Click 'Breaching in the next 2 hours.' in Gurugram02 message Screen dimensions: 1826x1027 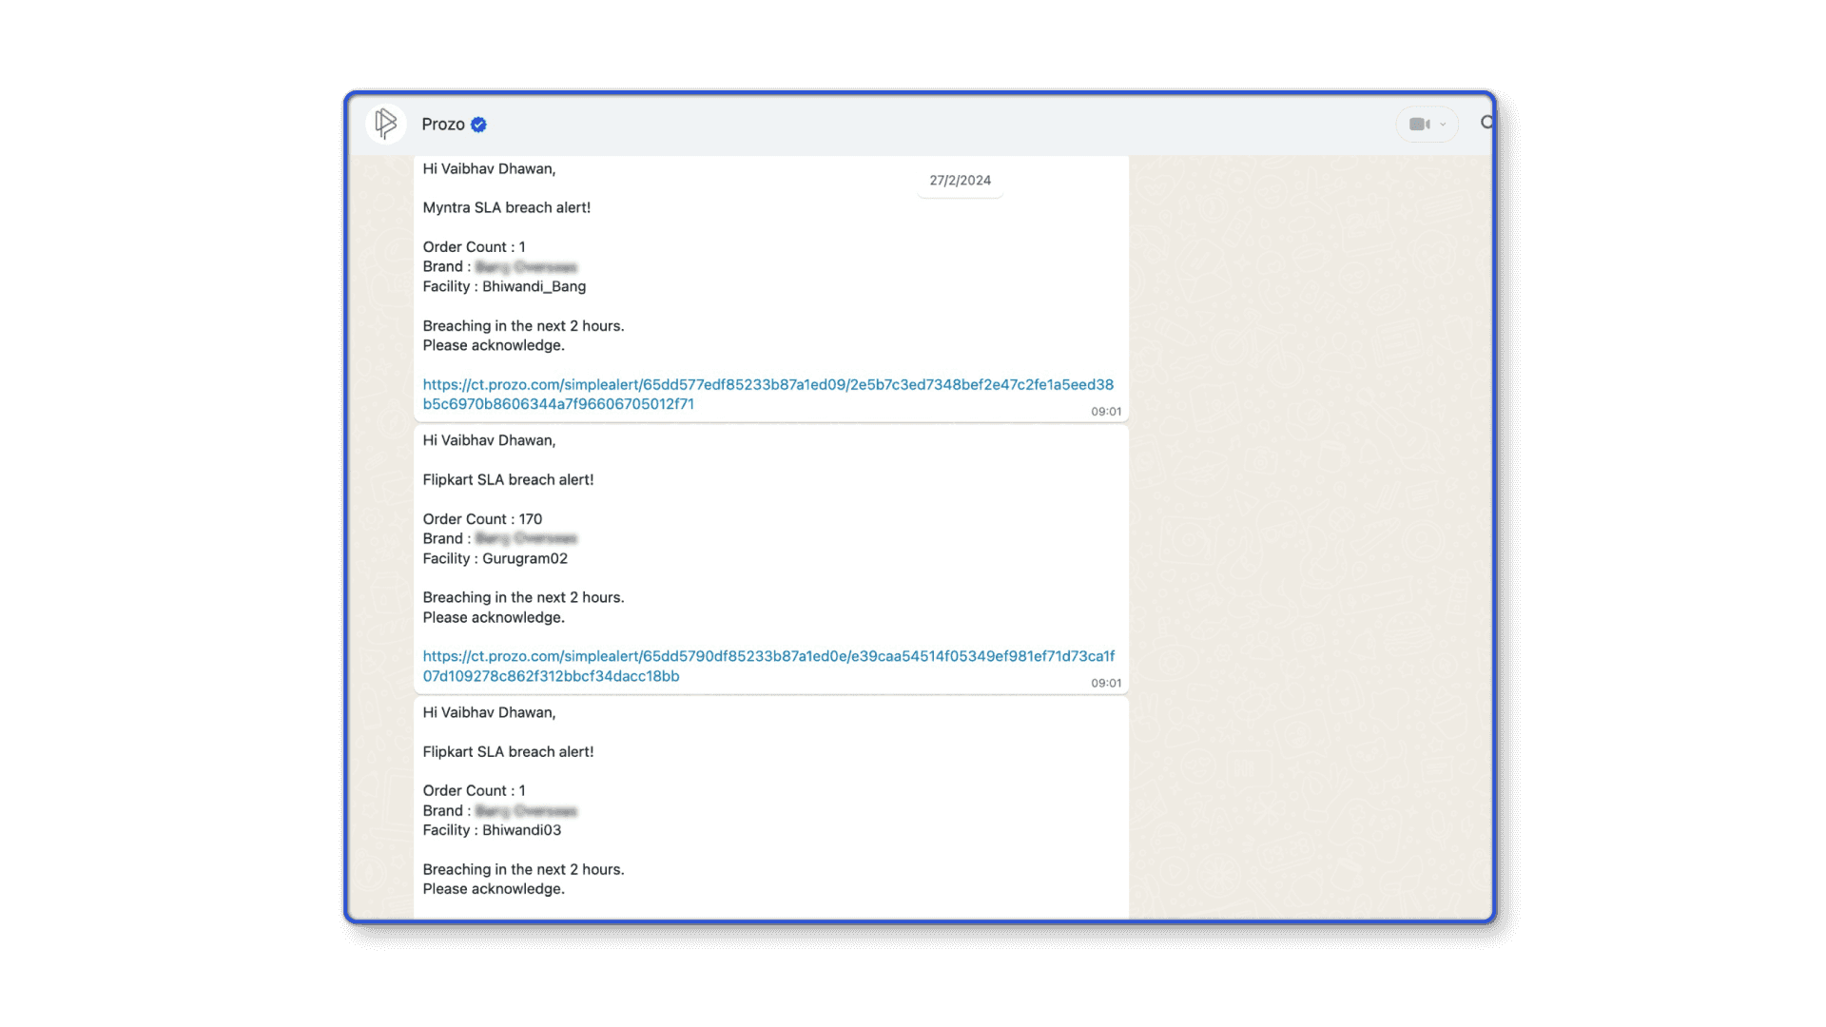tap(523, 598)
